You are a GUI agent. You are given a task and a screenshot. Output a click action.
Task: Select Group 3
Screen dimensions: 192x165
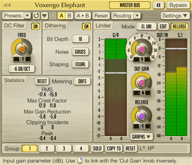click(64, 148)
